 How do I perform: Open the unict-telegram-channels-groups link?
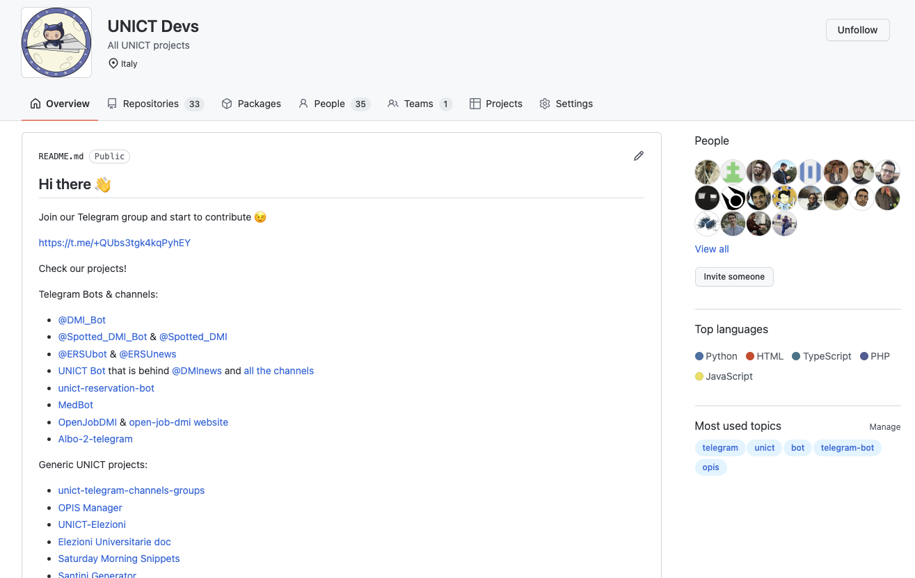coord(132,490)
